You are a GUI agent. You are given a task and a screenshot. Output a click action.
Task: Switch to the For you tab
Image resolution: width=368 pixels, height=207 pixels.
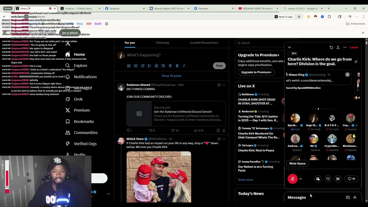[x=130, y=43]
